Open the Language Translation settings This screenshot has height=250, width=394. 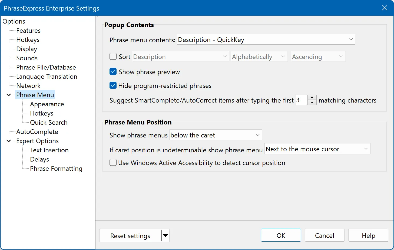pyautogui.click(x=47, y=76)
